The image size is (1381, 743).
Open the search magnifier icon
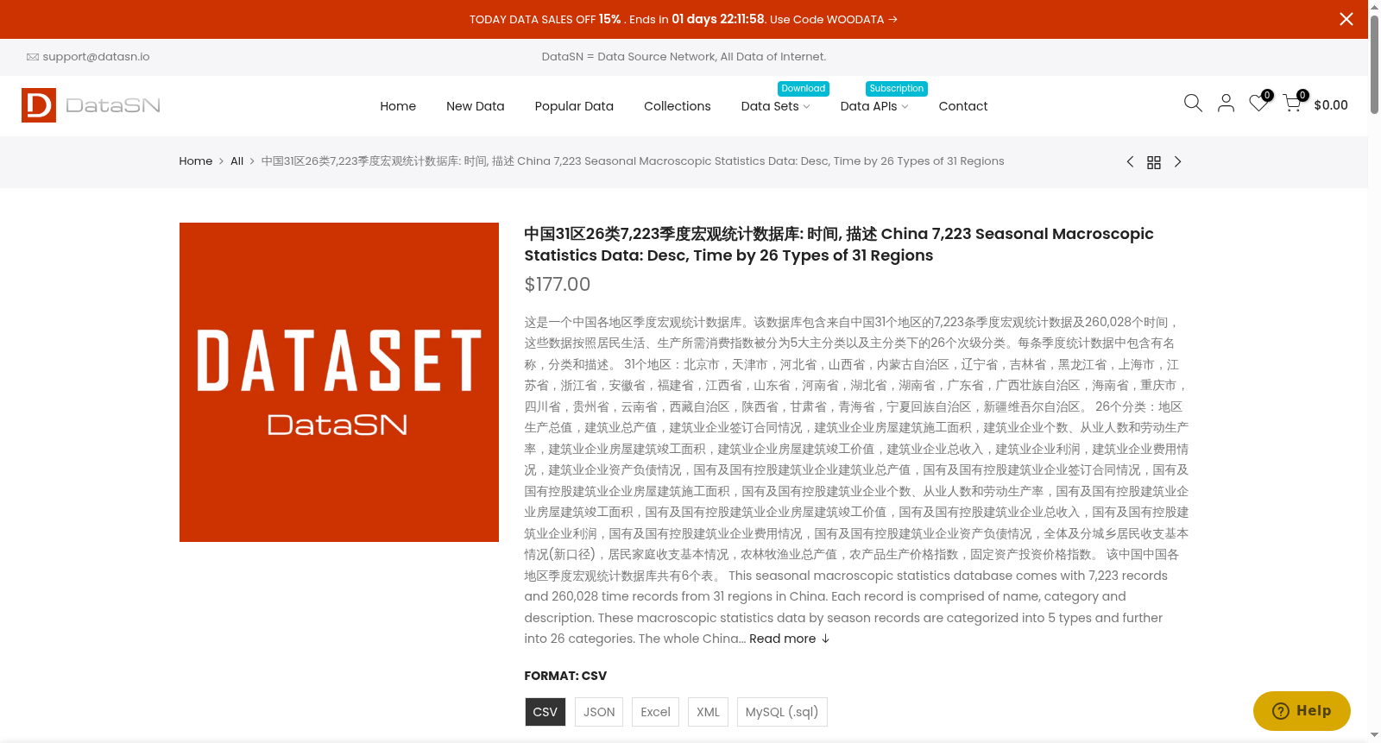1193,104
